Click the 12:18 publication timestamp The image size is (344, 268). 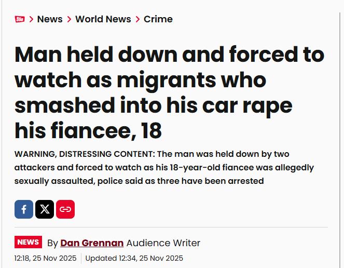(x=45, y=258)
